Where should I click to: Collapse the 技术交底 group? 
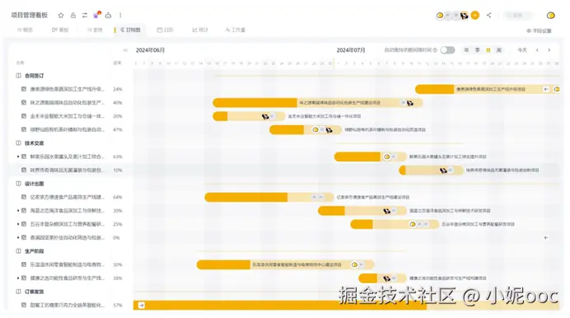point(19,143)
